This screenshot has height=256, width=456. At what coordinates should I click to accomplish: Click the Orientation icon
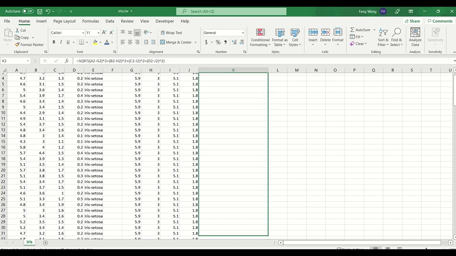coord(146,32)
